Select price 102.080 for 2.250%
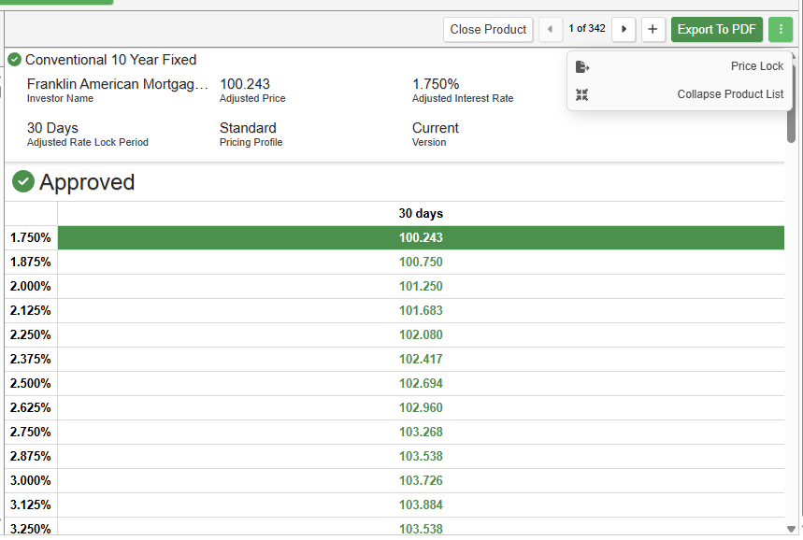The image size is (803, 540). (x=421, y=334)
